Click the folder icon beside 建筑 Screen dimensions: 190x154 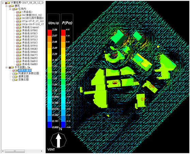click(x=12, y=6)
